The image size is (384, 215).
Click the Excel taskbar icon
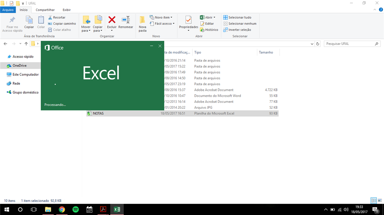[x=117, y=209]
